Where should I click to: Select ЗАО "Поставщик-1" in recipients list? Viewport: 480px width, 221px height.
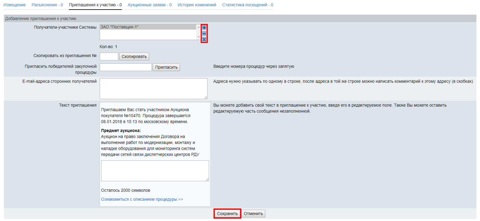coord(148,27)
